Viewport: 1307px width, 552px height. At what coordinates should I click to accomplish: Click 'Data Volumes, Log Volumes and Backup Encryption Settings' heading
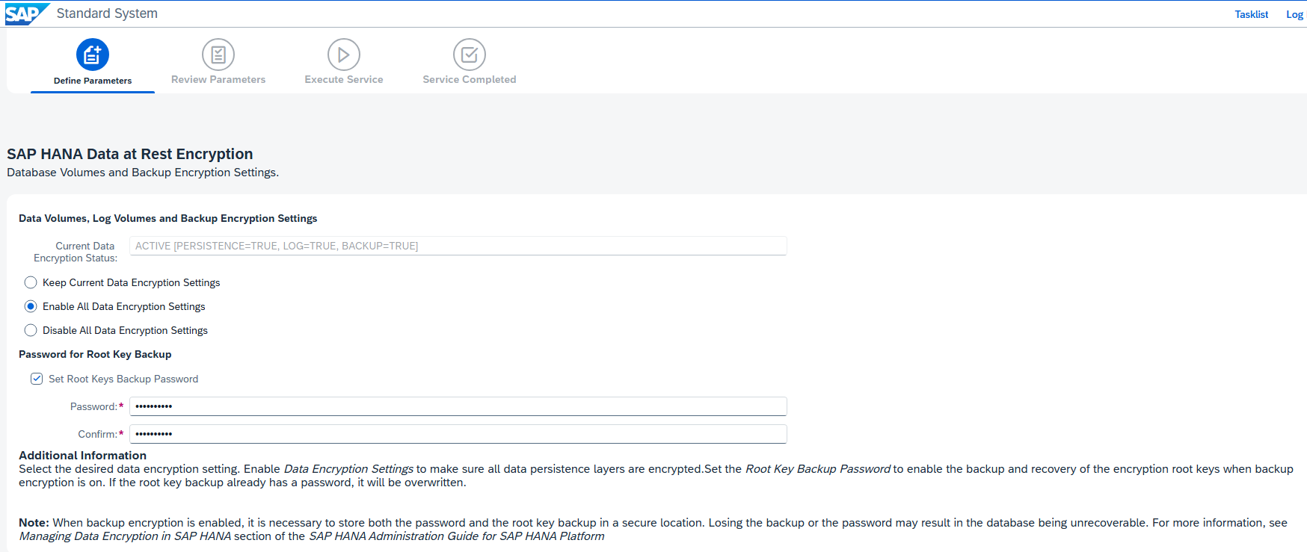(x=168, y=218)
